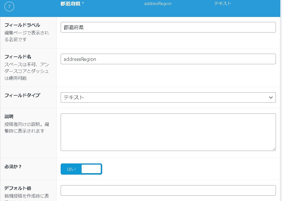
Task: Click テキスト type in the blue header row
Action: coord(222,4)
